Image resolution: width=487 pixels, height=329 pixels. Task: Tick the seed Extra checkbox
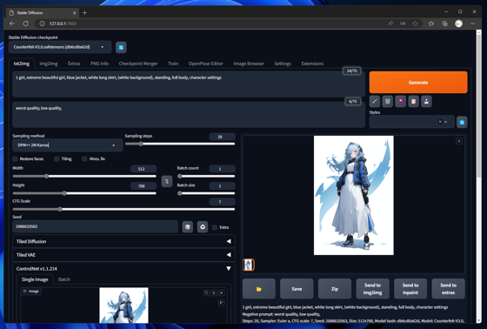coord(215,227)
